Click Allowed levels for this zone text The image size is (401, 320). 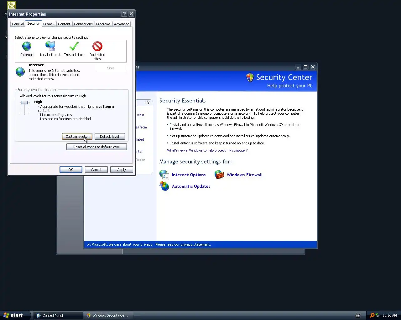[x=53, y=96]
